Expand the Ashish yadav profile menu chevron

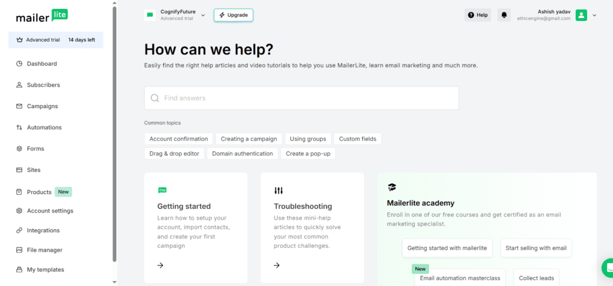[594, 15]
